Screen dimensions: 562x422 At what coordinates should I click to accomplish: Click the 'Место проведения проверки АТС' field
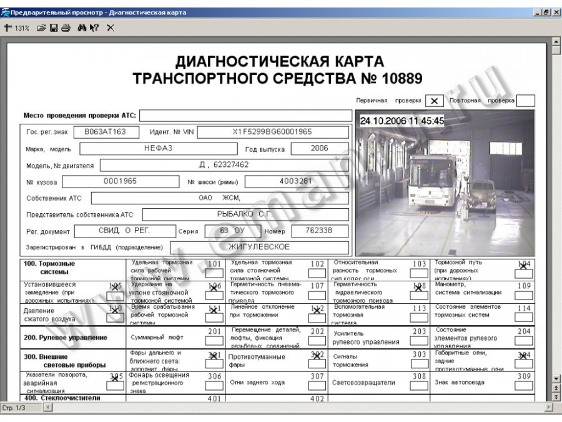(245, 116)
